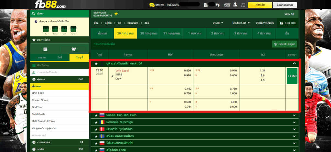Expand the Sweden Allsvenskan chevron
Screen dimensions: 331x152
pyautogui.click(x=294, y=136)
